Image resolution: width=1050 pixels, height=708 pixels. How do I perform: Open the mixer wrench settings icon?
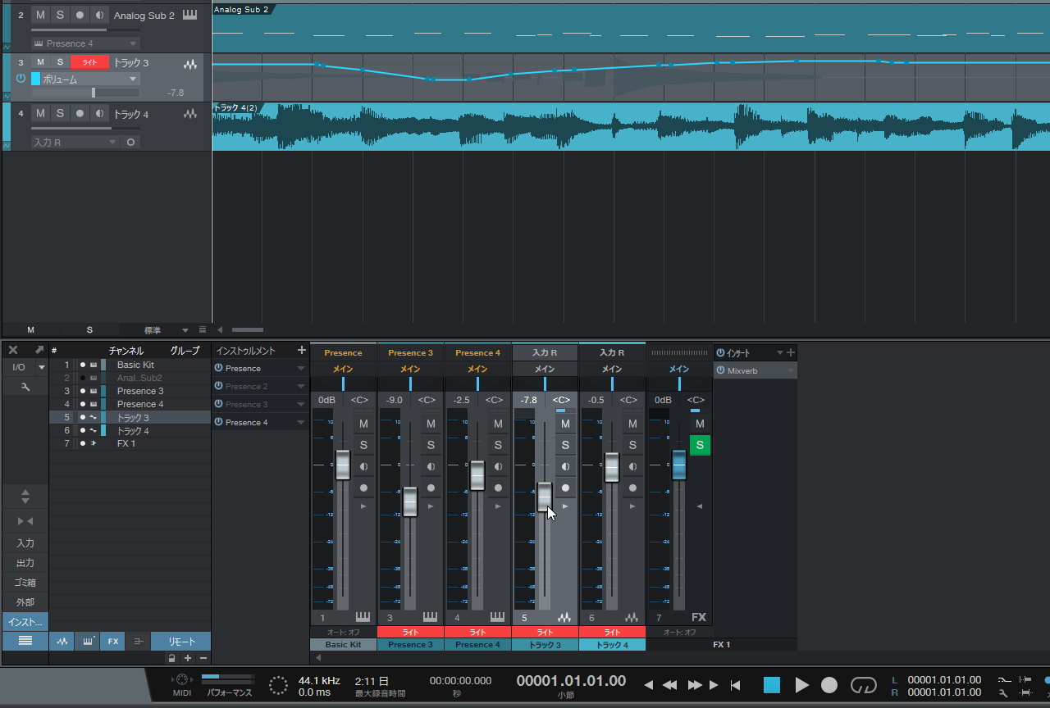click(25, 386)
